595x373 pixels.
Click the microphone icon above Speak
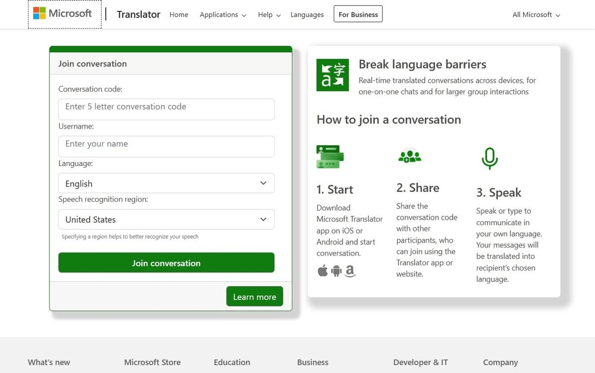(x=489, y=158)
